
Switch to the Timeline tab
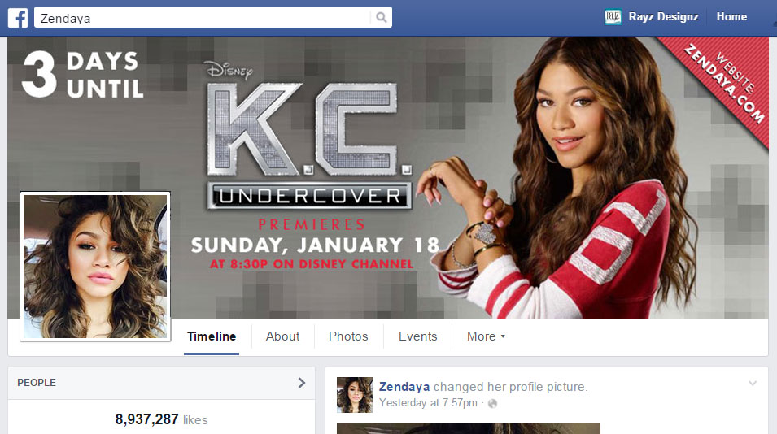point(212,336)
